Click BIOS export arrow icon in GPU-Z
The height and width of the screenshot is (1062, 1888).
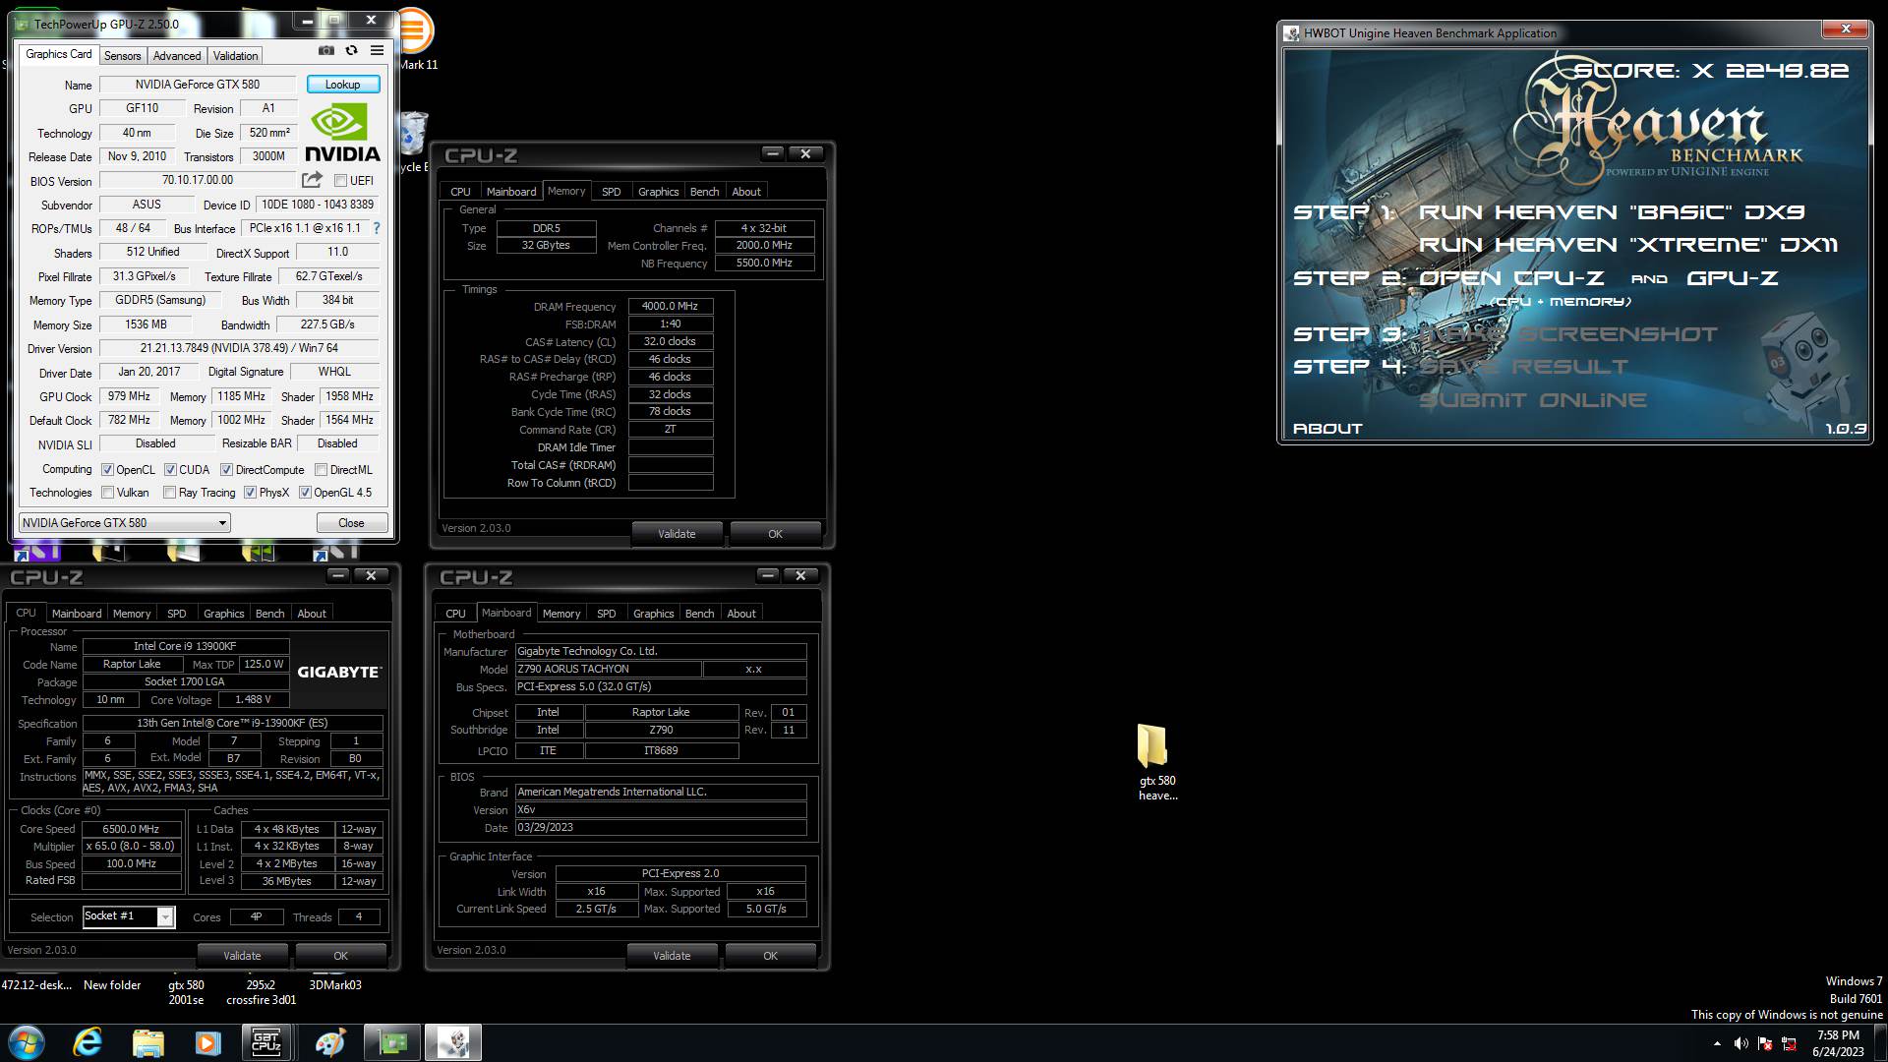point(312,180)
